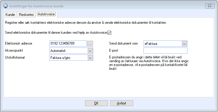Expand the Utskriftsformat dropdown arrow
The image size is (218, 112).
point(90,58)
